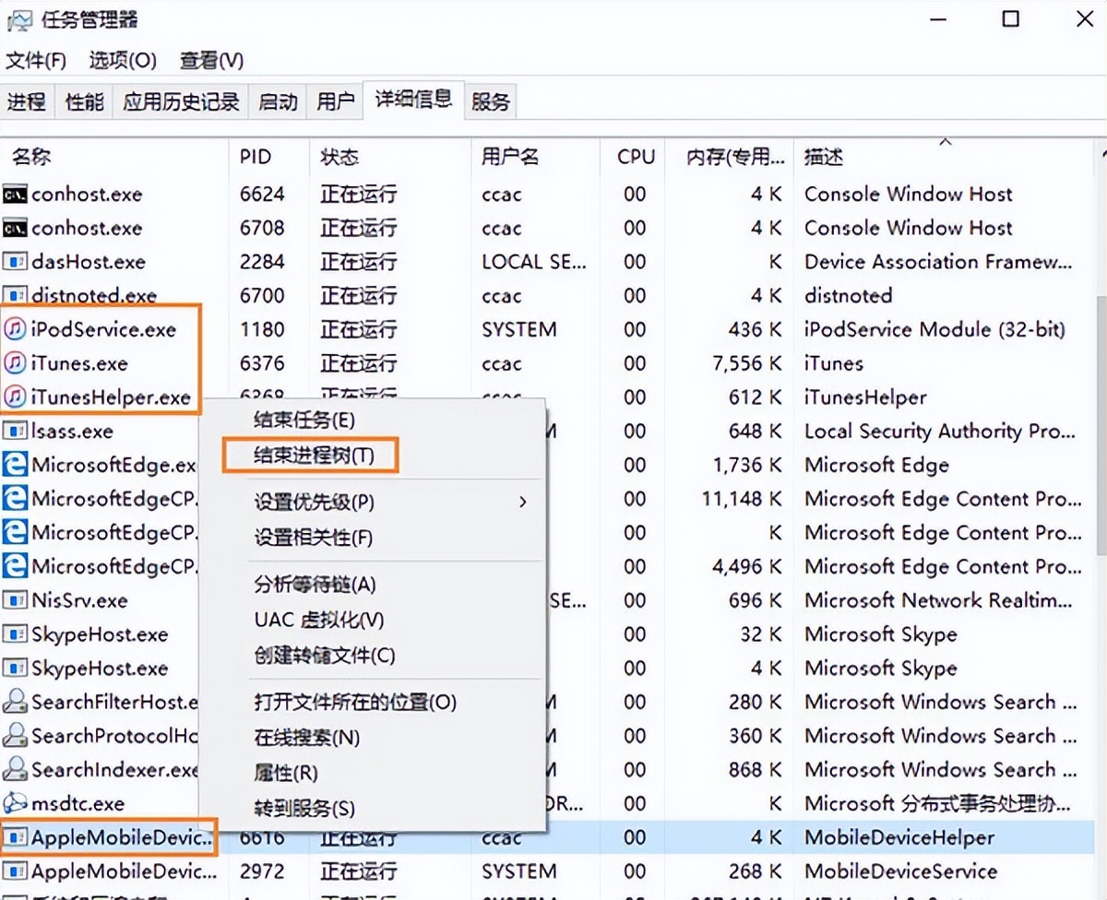Select the Skype icon next to SkypeHost.exe
1107x900 pixels.
pos(17,634)
